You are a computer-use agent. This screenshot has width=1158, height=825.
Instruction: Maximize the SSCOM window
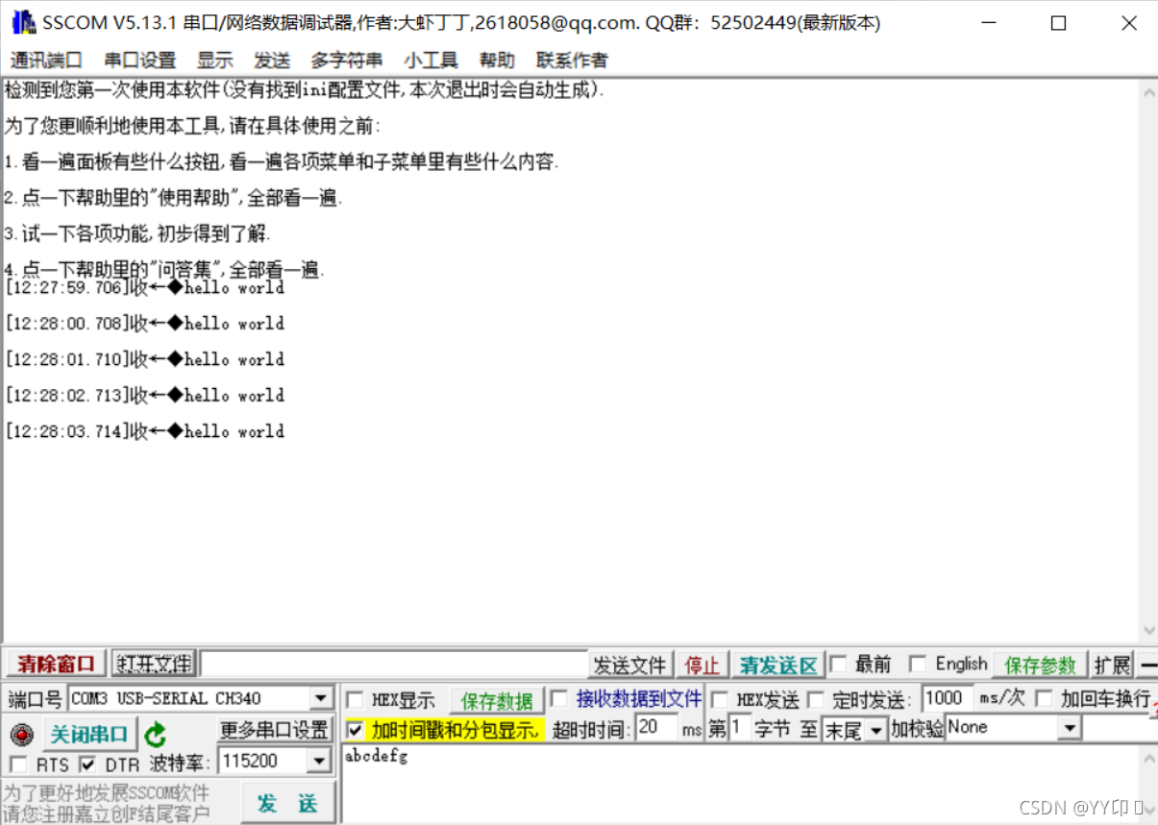click(1058, 23)
